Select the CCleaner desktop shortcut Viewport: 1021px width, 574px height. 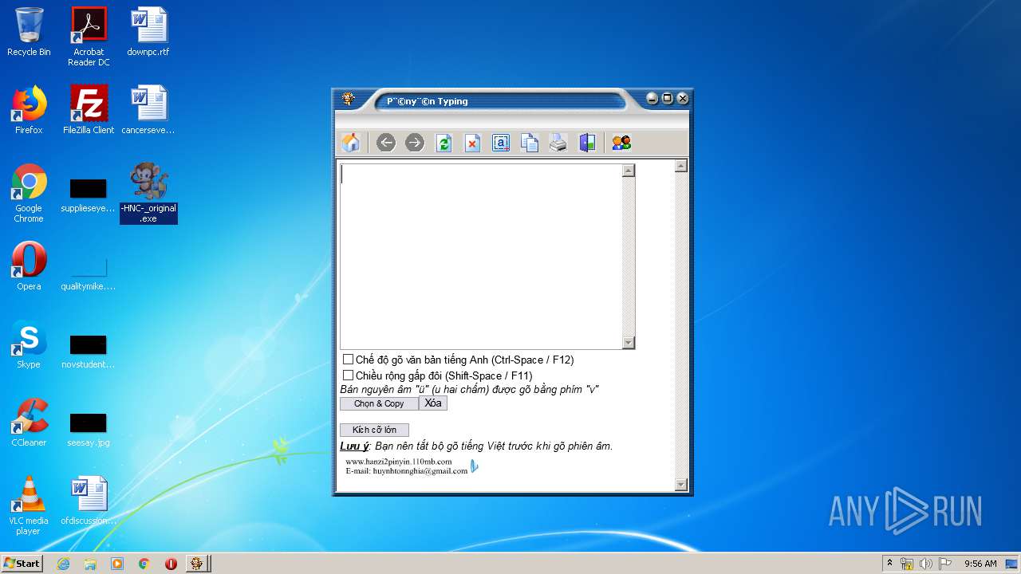(29, 423)
